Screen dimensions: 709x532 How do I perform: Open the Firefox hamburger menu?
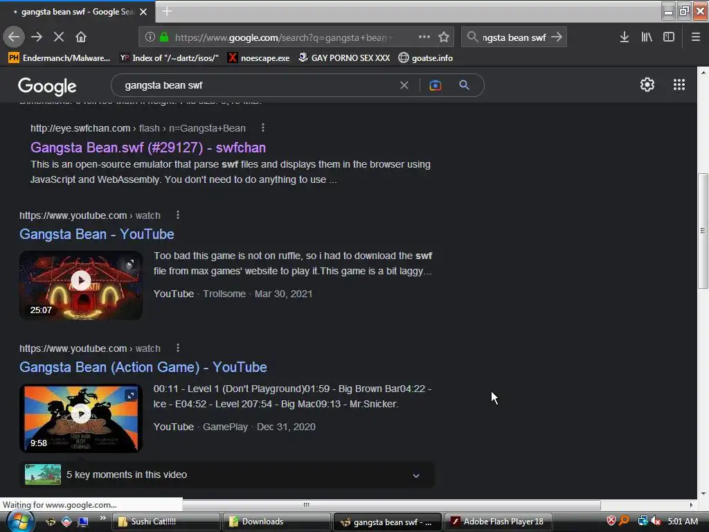(696, 37)
